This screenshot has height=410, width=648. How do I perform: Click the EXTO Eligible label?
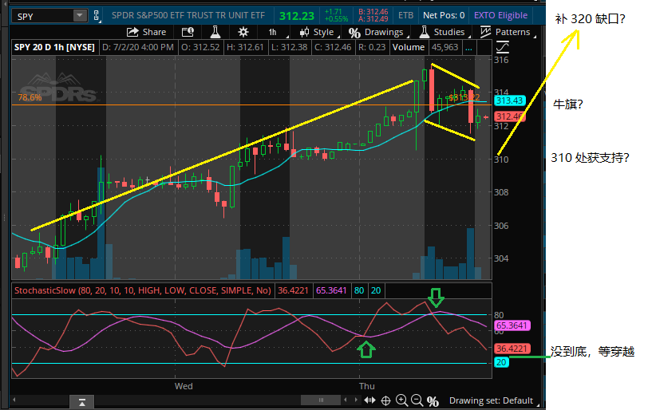pyautogui.click(x=500, y=15)
